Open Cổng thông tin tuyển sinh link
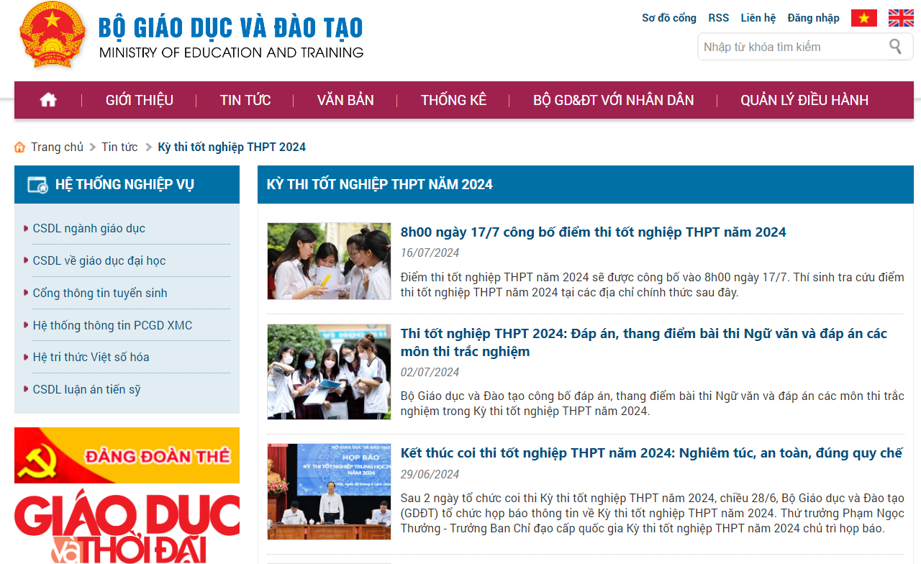Image resolution: width=921 pixels, height=564 pixels. click(x=100, y=293)
